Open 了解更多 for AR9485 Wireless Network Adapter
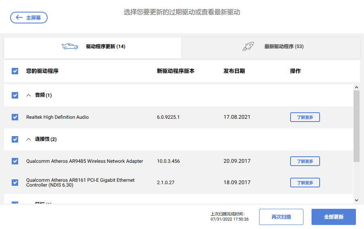This screenshot has height=229, width=364. click(305, 161)
